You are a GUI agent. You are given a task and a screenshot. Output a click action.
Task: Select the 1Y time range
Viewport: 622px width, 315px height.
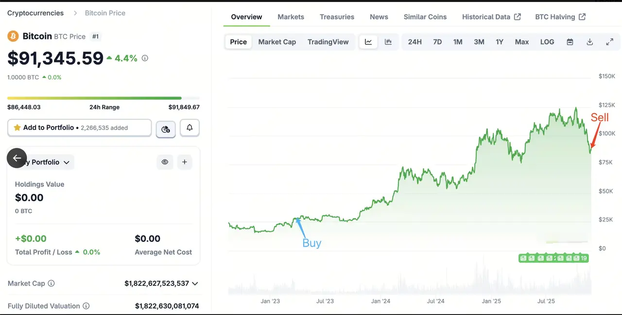click(500, 42)
